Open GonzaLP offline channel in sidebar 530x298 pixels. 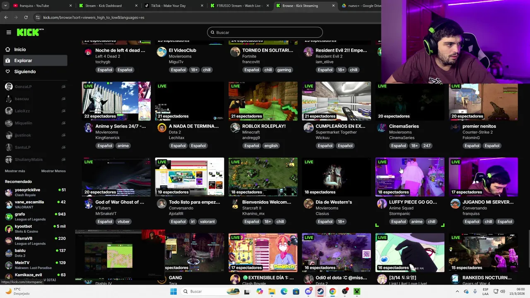(x=35, y=87)
